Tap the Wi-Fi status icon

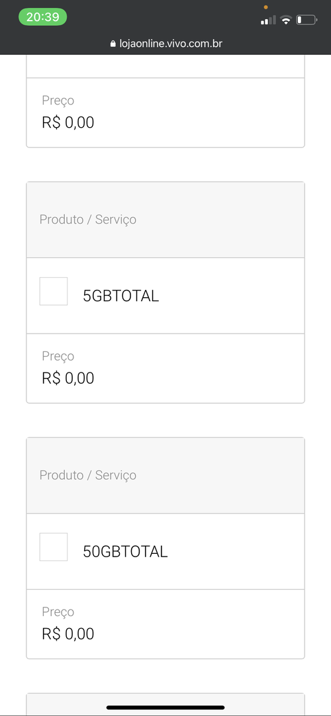click(286, 20)
